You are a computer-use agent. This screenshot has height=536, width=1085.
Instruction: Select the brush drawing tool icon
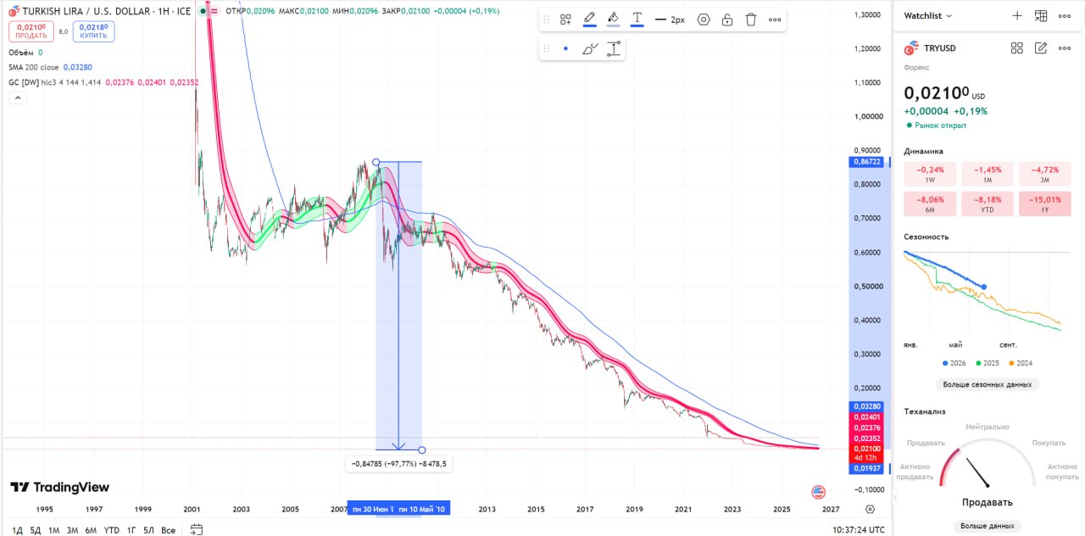[590, 48]
